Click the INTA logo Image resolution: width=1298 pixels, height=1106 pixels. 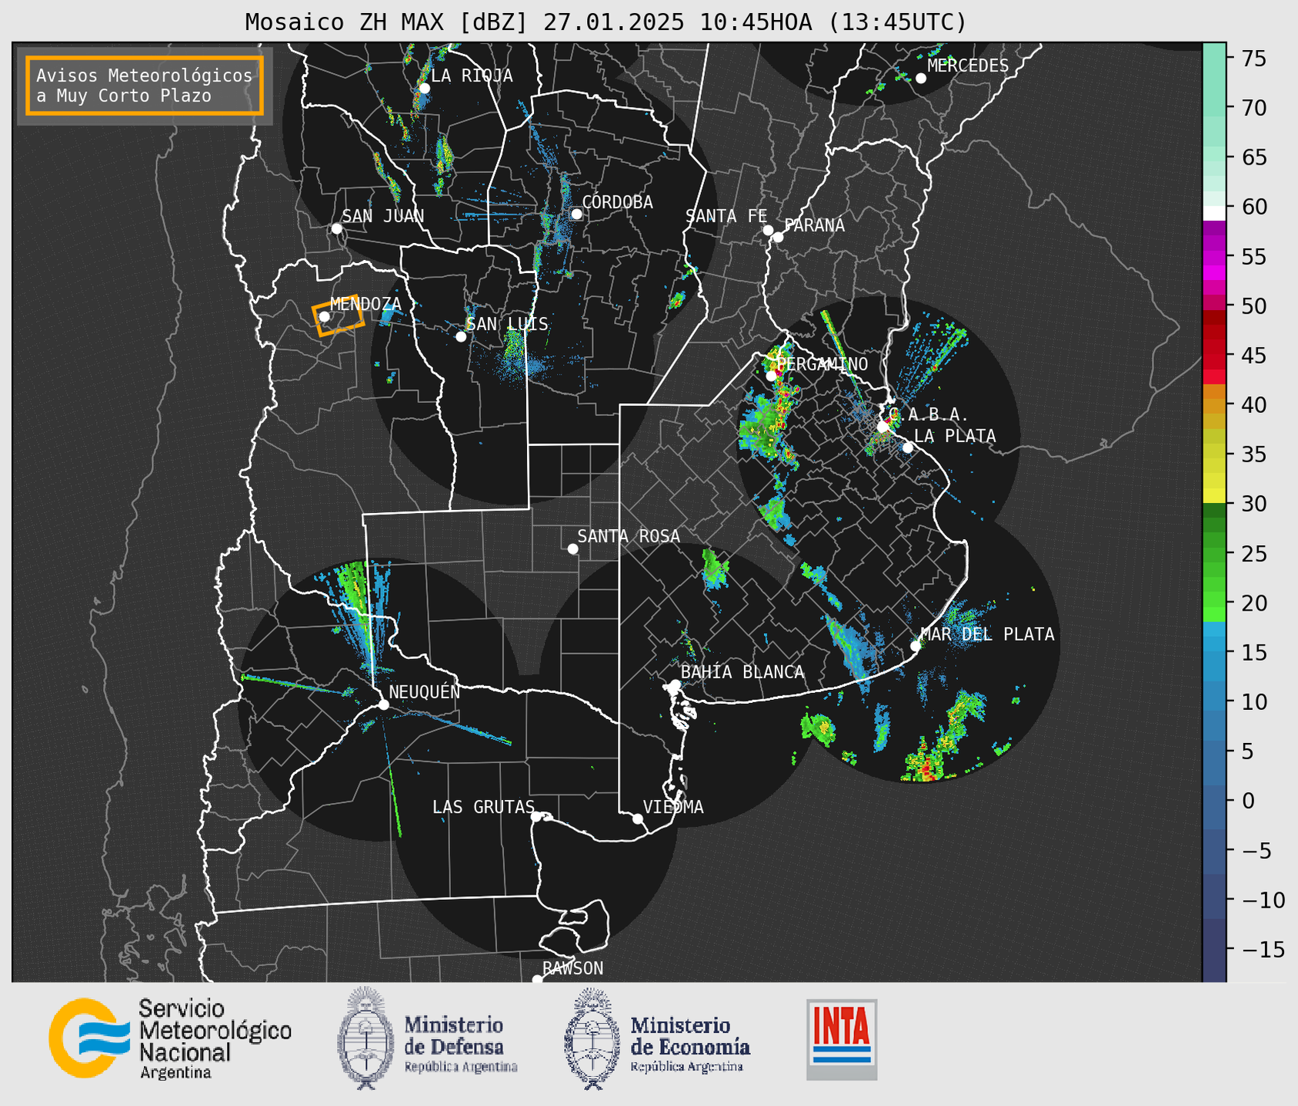coord(842,1039)
